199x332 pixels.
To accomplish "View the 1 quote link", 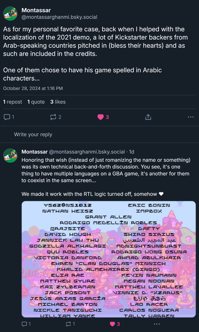I will (36, 102).
